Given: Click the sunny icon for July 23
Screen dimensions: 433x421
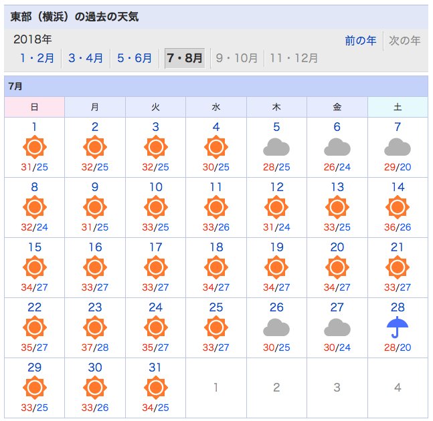Looking at the screenshot, I should [x=95, y=327].
